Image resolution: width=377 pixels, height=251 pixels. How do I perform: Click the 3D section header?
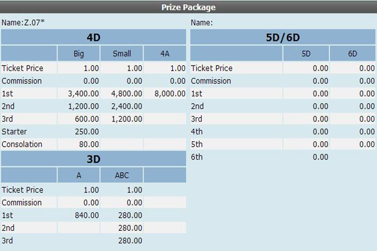[x=93, y=159]
